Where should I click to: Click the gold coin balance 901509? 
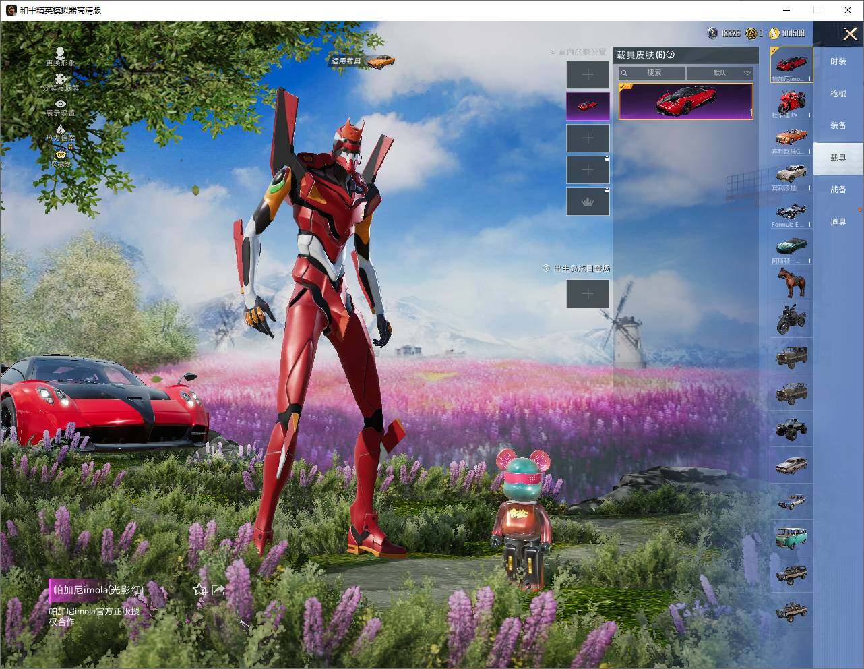(787, 33)
